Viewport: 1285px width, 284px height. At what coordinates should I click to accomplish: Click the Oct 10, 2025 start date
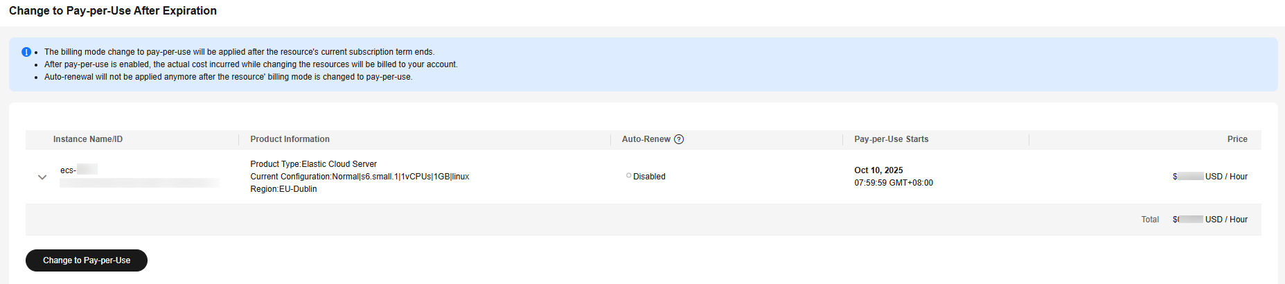point(878,170)
